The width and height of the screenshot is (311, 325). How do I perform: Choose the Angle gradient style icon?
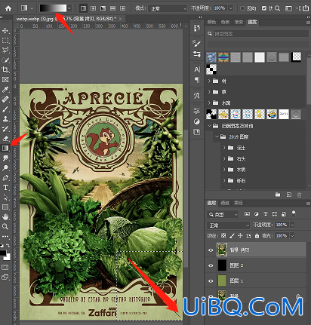103,8
